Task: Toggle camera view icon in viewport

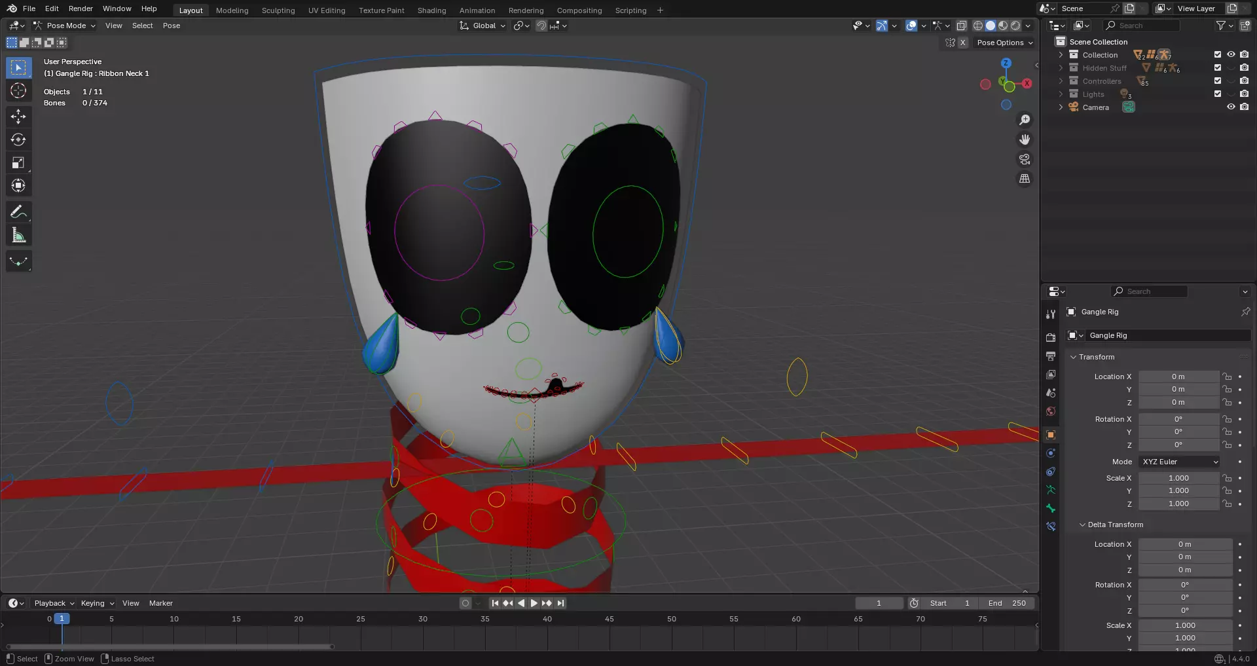Action: coord(1025,159)
